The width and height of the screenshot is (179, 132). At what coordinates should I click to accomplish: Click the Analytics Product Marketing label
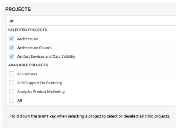(x=41, y=92)
